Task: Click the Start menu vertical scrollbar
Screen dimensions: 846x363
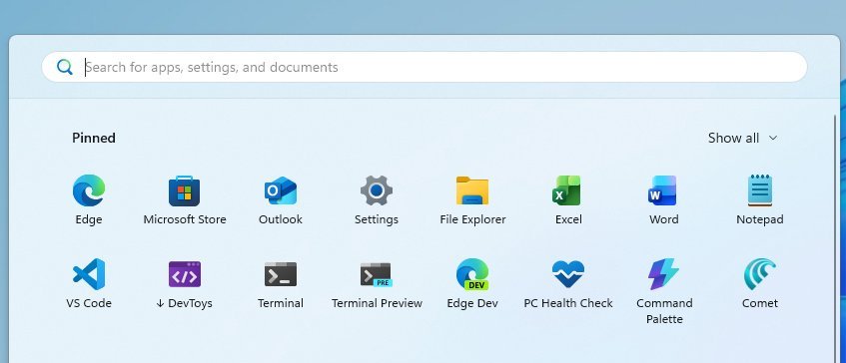Action: pyautogui.click(x=836, y=237)
